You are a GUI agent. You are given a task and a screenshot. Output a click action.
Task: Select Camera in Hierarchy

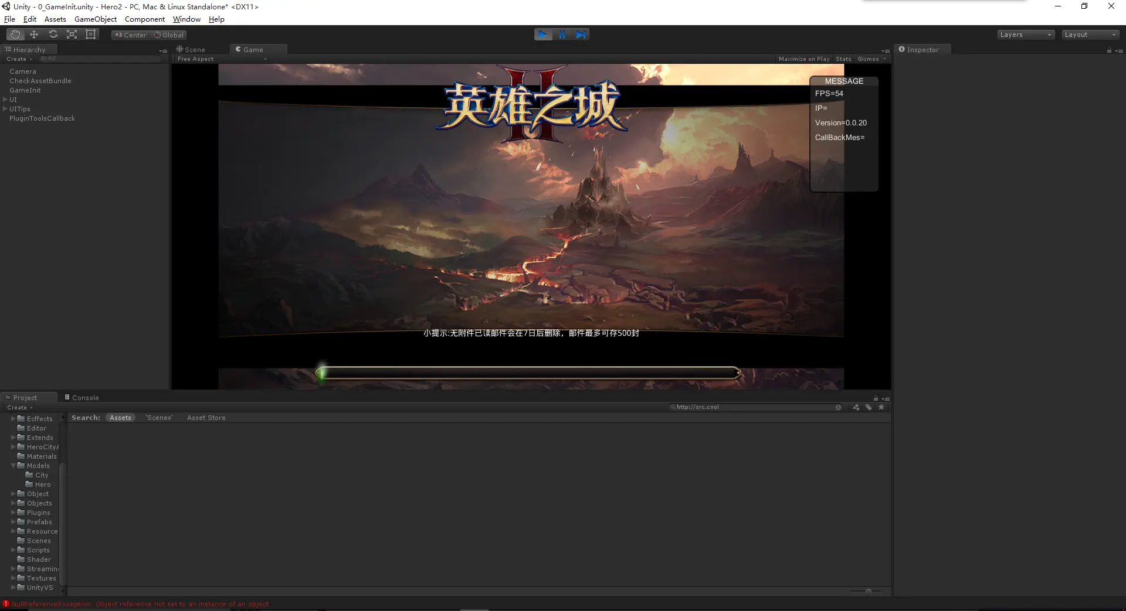tap(23, 71)
